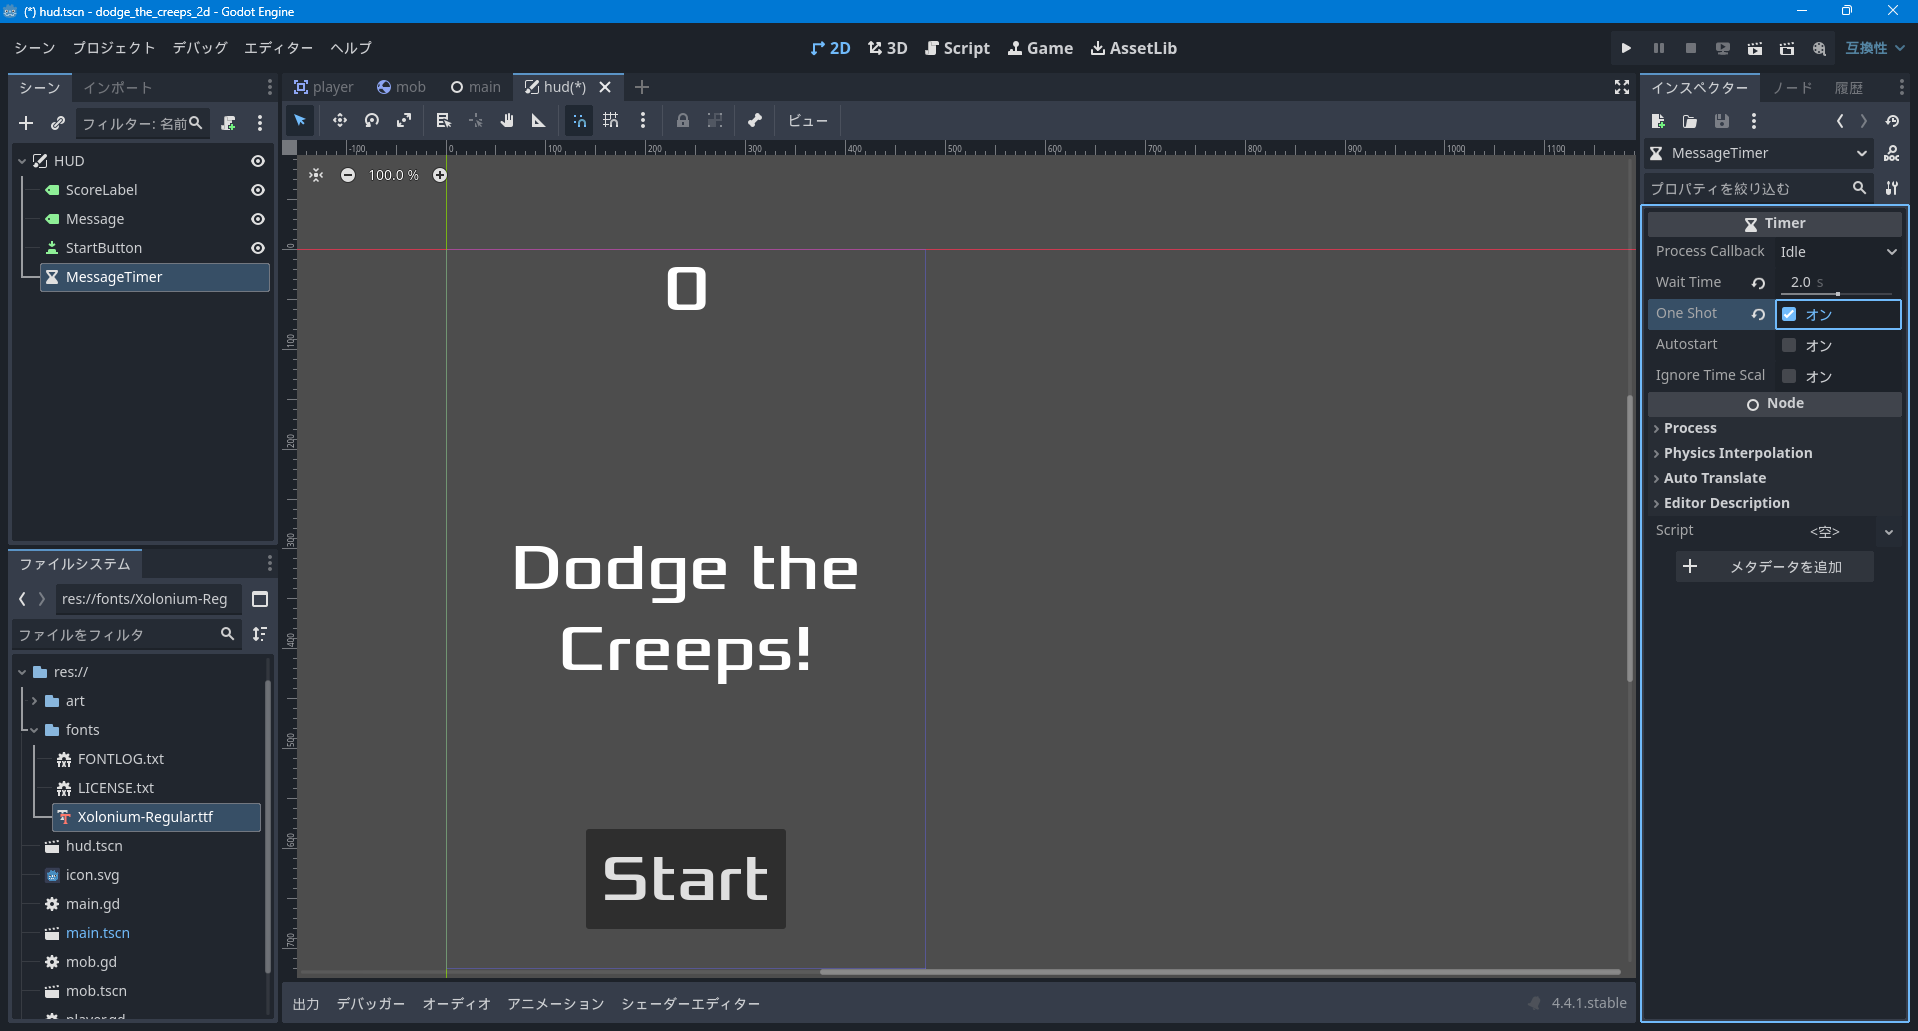This screenshot has height=1031, width=1918.
Task: Click the メタデータを追加 button
Action: tap(1775, 567)
